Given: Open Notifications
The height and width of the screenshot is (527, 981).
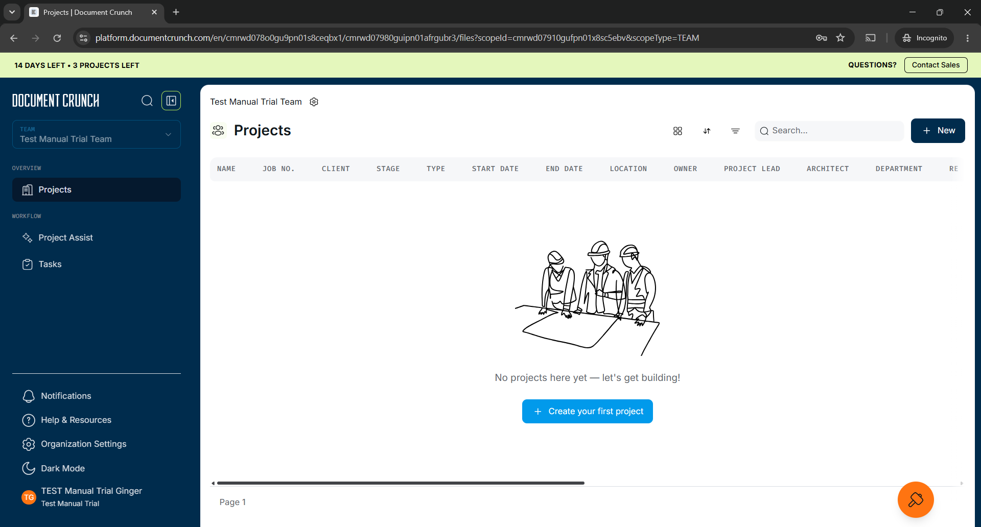Looking at the screenshot, I should point(57,396).
